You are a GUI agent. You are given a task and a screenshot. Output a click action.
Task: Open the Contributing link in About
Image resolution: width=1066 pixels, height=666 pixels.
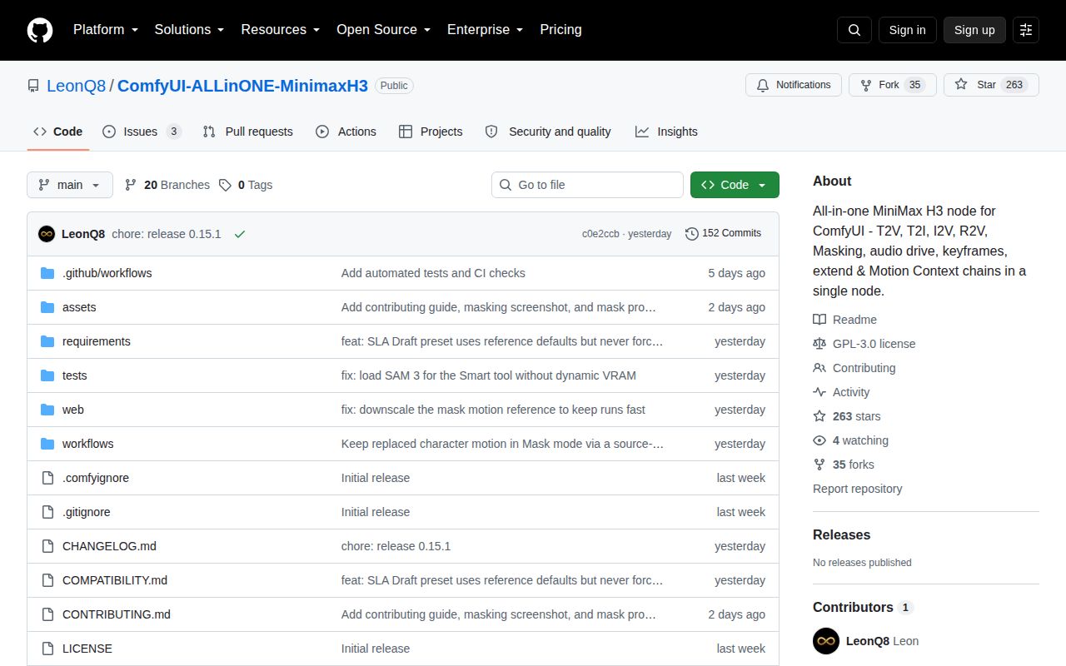click(x=854, y=368)
